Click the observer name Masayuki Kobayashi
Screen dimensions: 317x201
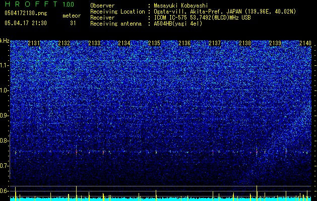coord(181,6)
